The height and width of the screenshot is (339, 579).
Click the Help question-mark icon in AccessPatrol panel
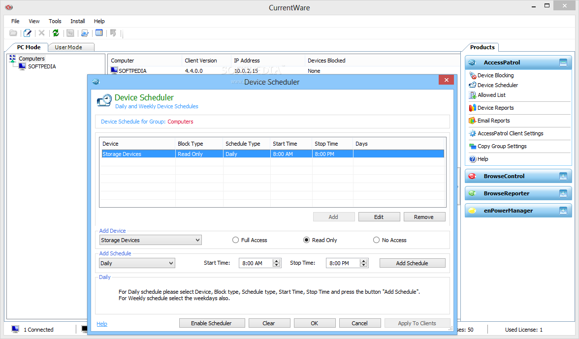tap(472, 159)
